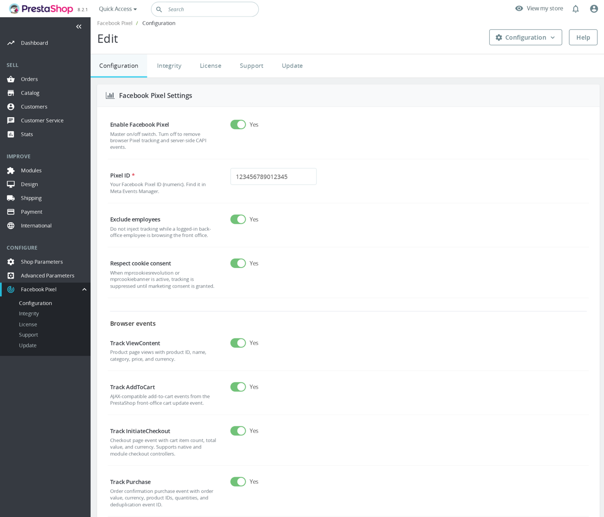Open Integrity in sidebar submenu

click(x=29, y=314)
